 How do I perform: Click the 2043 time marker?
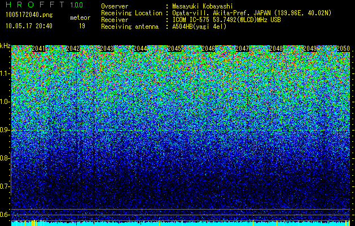tap(107, 49)
